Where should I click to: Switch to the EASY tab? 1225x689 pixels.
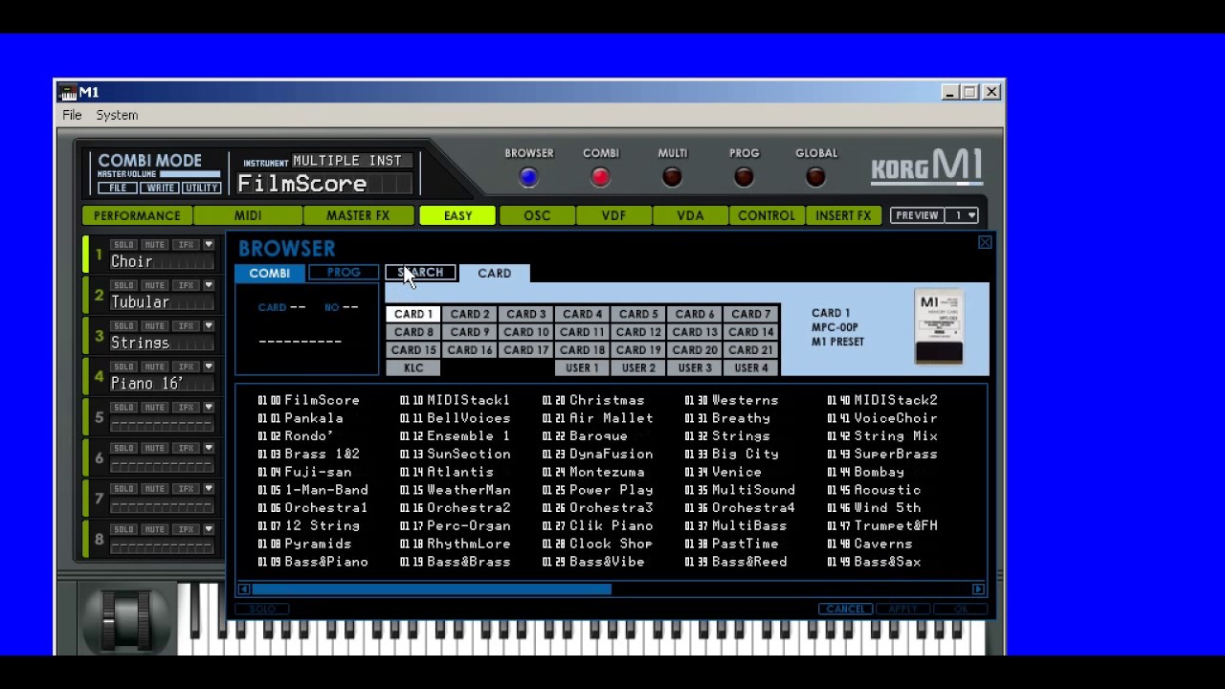pyautogui.click(x=457, y=215)
